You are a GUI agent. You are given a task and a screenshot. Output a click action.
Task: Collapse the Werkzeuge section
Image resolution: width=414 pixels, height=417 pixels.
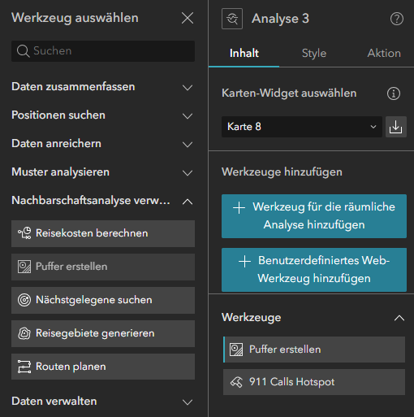point(399,318)
